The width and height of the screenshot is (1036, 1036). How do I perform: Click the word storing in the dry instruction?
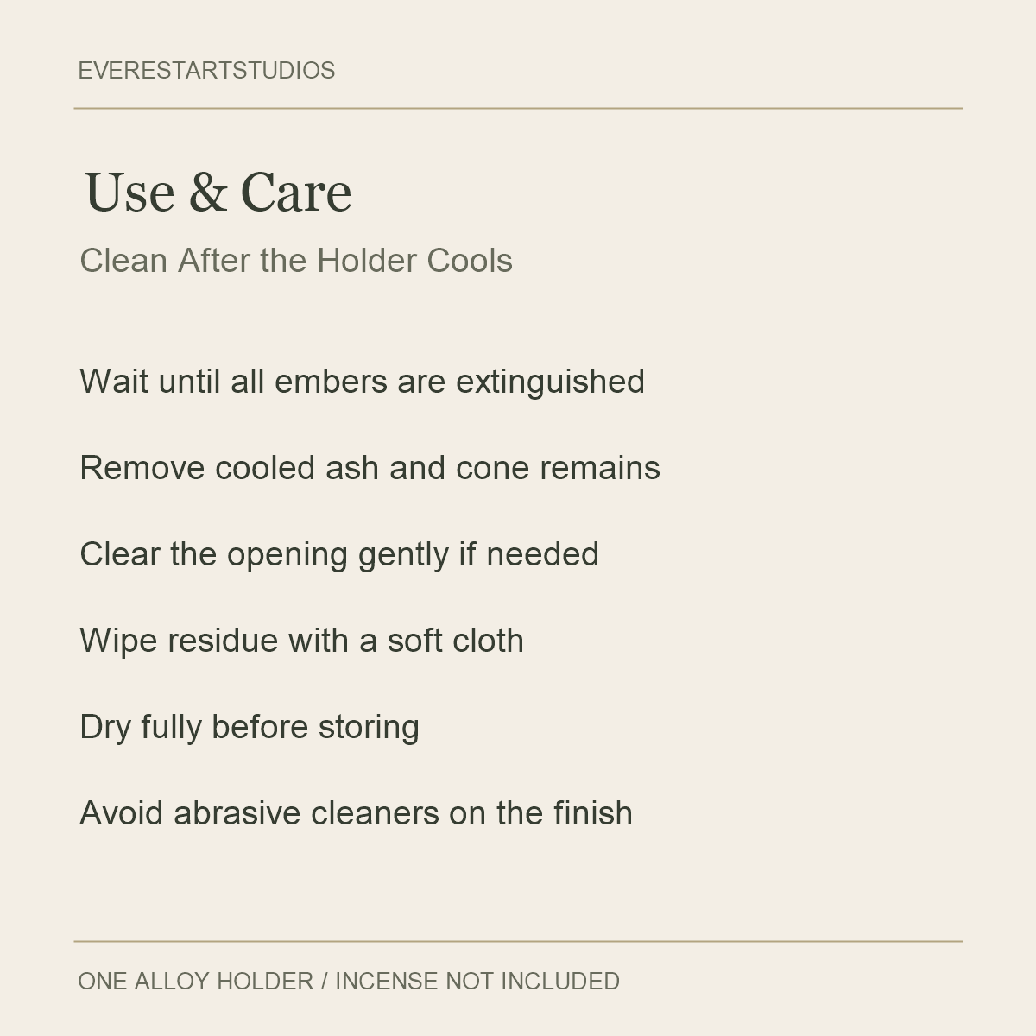click(x=369, y=727)
